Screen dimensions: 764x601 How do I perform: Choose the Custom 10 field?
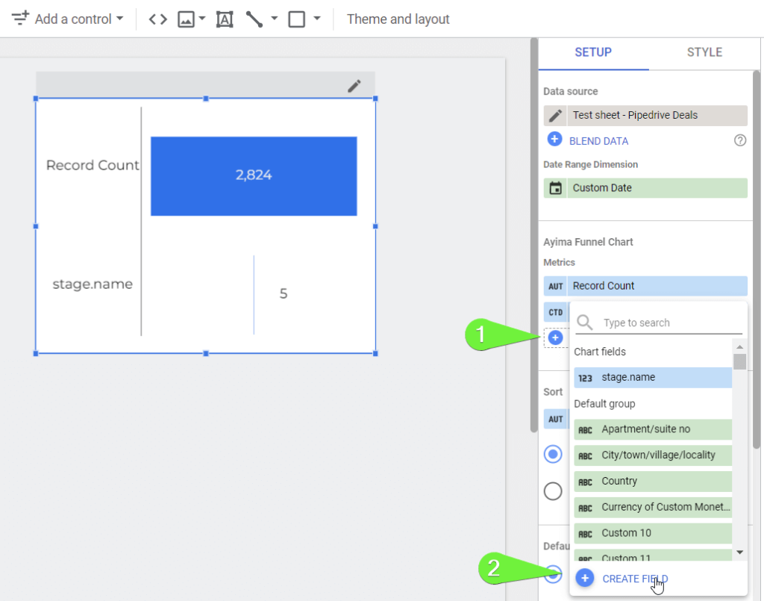[x=653, y=533]
